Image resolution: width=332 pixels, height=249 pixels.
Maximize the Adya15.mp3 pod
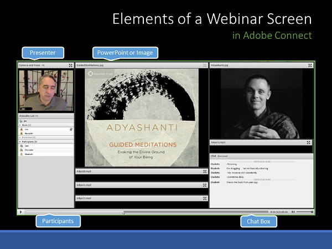tap(309, 143)
